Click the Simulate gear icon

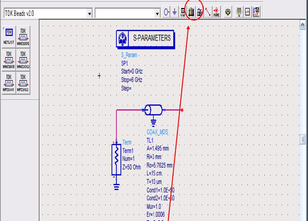click(x=228, y=12)
